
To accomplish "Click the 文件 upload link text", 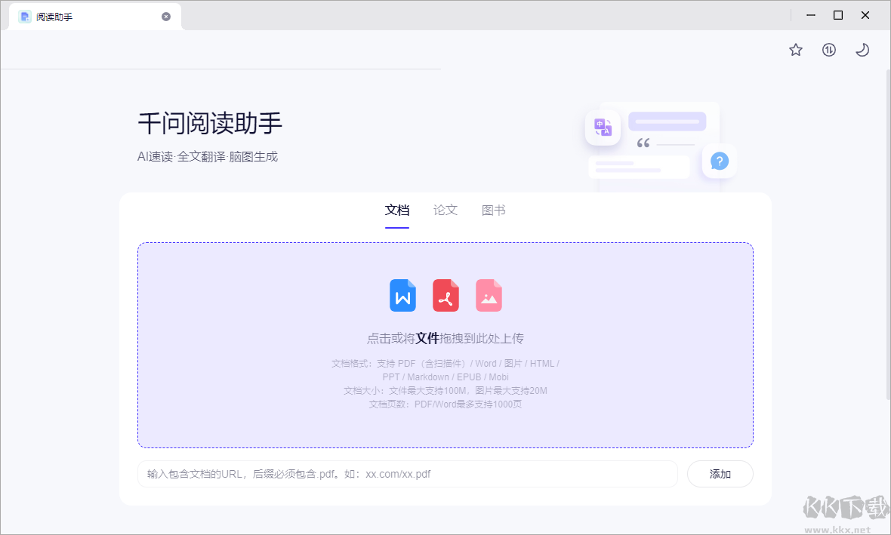I will click(x=427, y=337).
